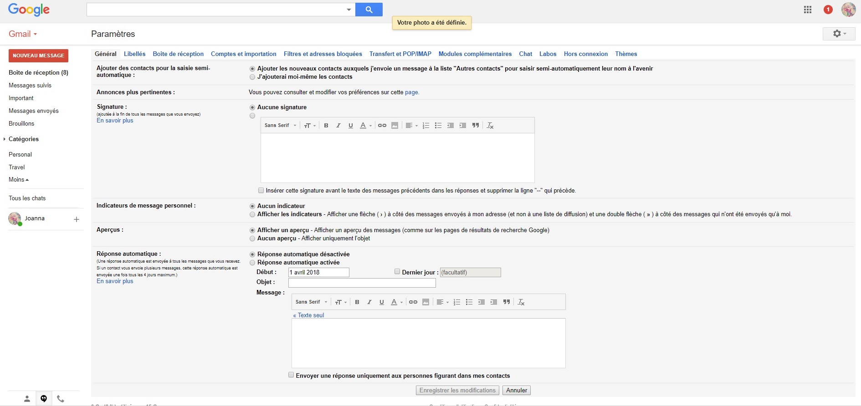The image size is (861, 406).
Task: Click the 'Annuler' button
Action: 516,391
